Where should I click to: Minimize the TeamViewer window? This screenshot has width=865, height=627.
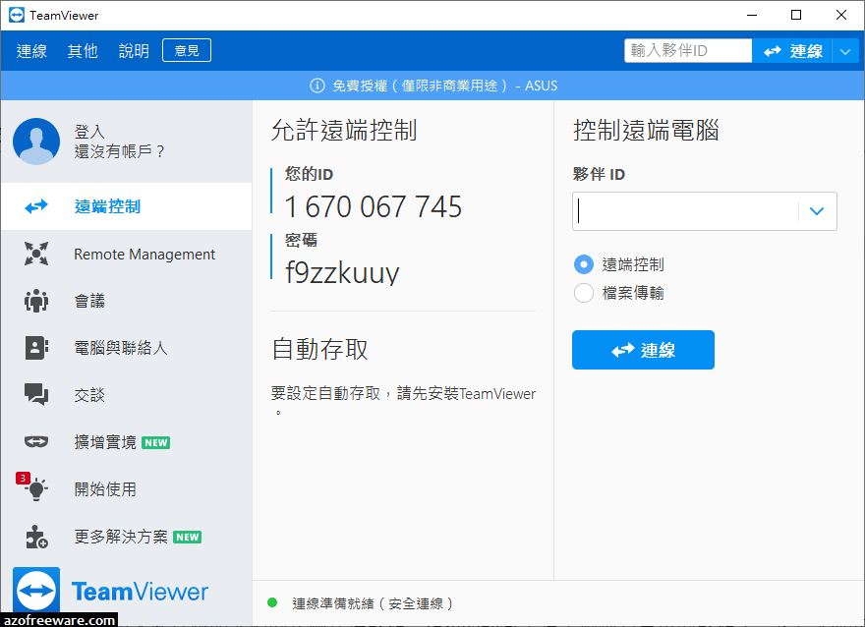click(x=752, y=15)
